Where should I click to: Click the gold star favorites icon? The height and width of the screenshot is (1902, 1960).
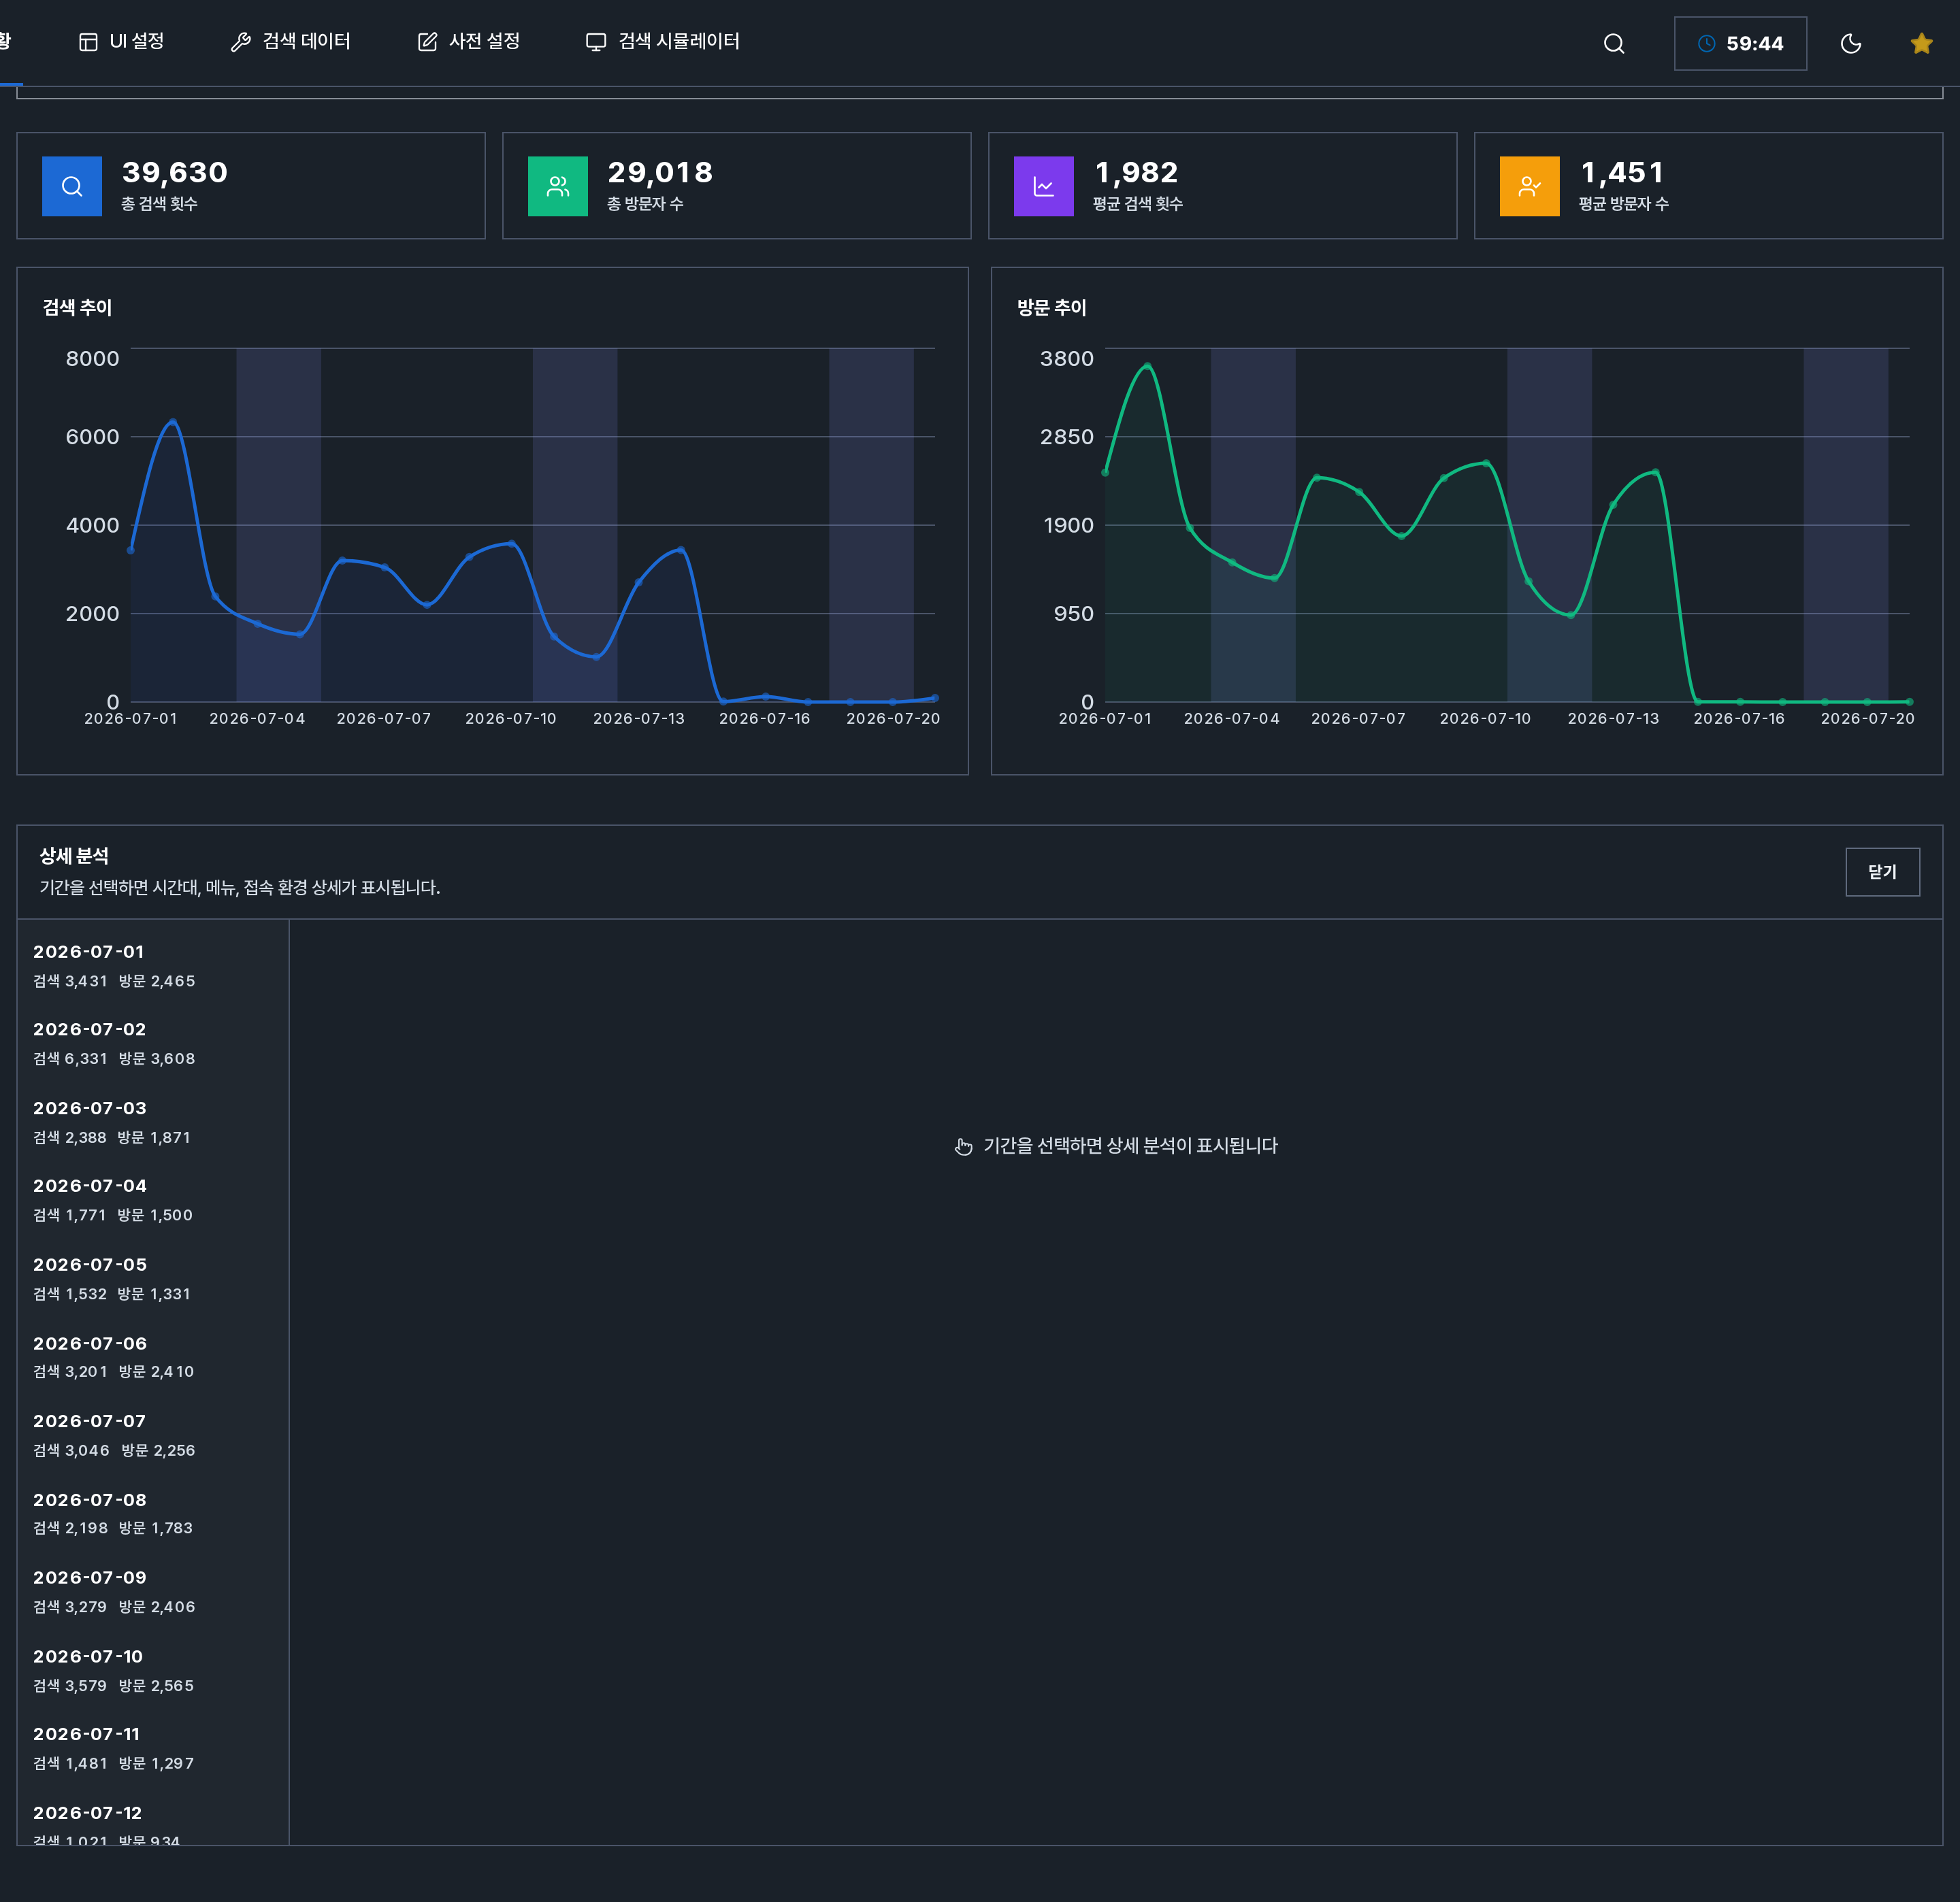click(x=1921, y=43)
